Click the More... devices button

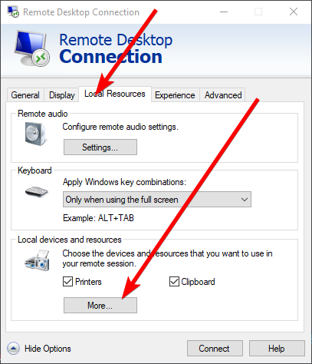coord(100,305)
